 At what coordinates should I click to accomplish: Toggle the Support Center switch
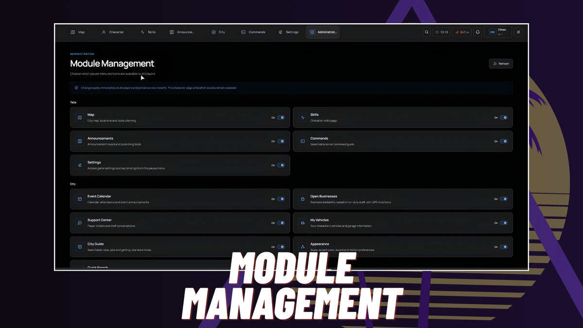pyautogui.click(x=281, y=223)
